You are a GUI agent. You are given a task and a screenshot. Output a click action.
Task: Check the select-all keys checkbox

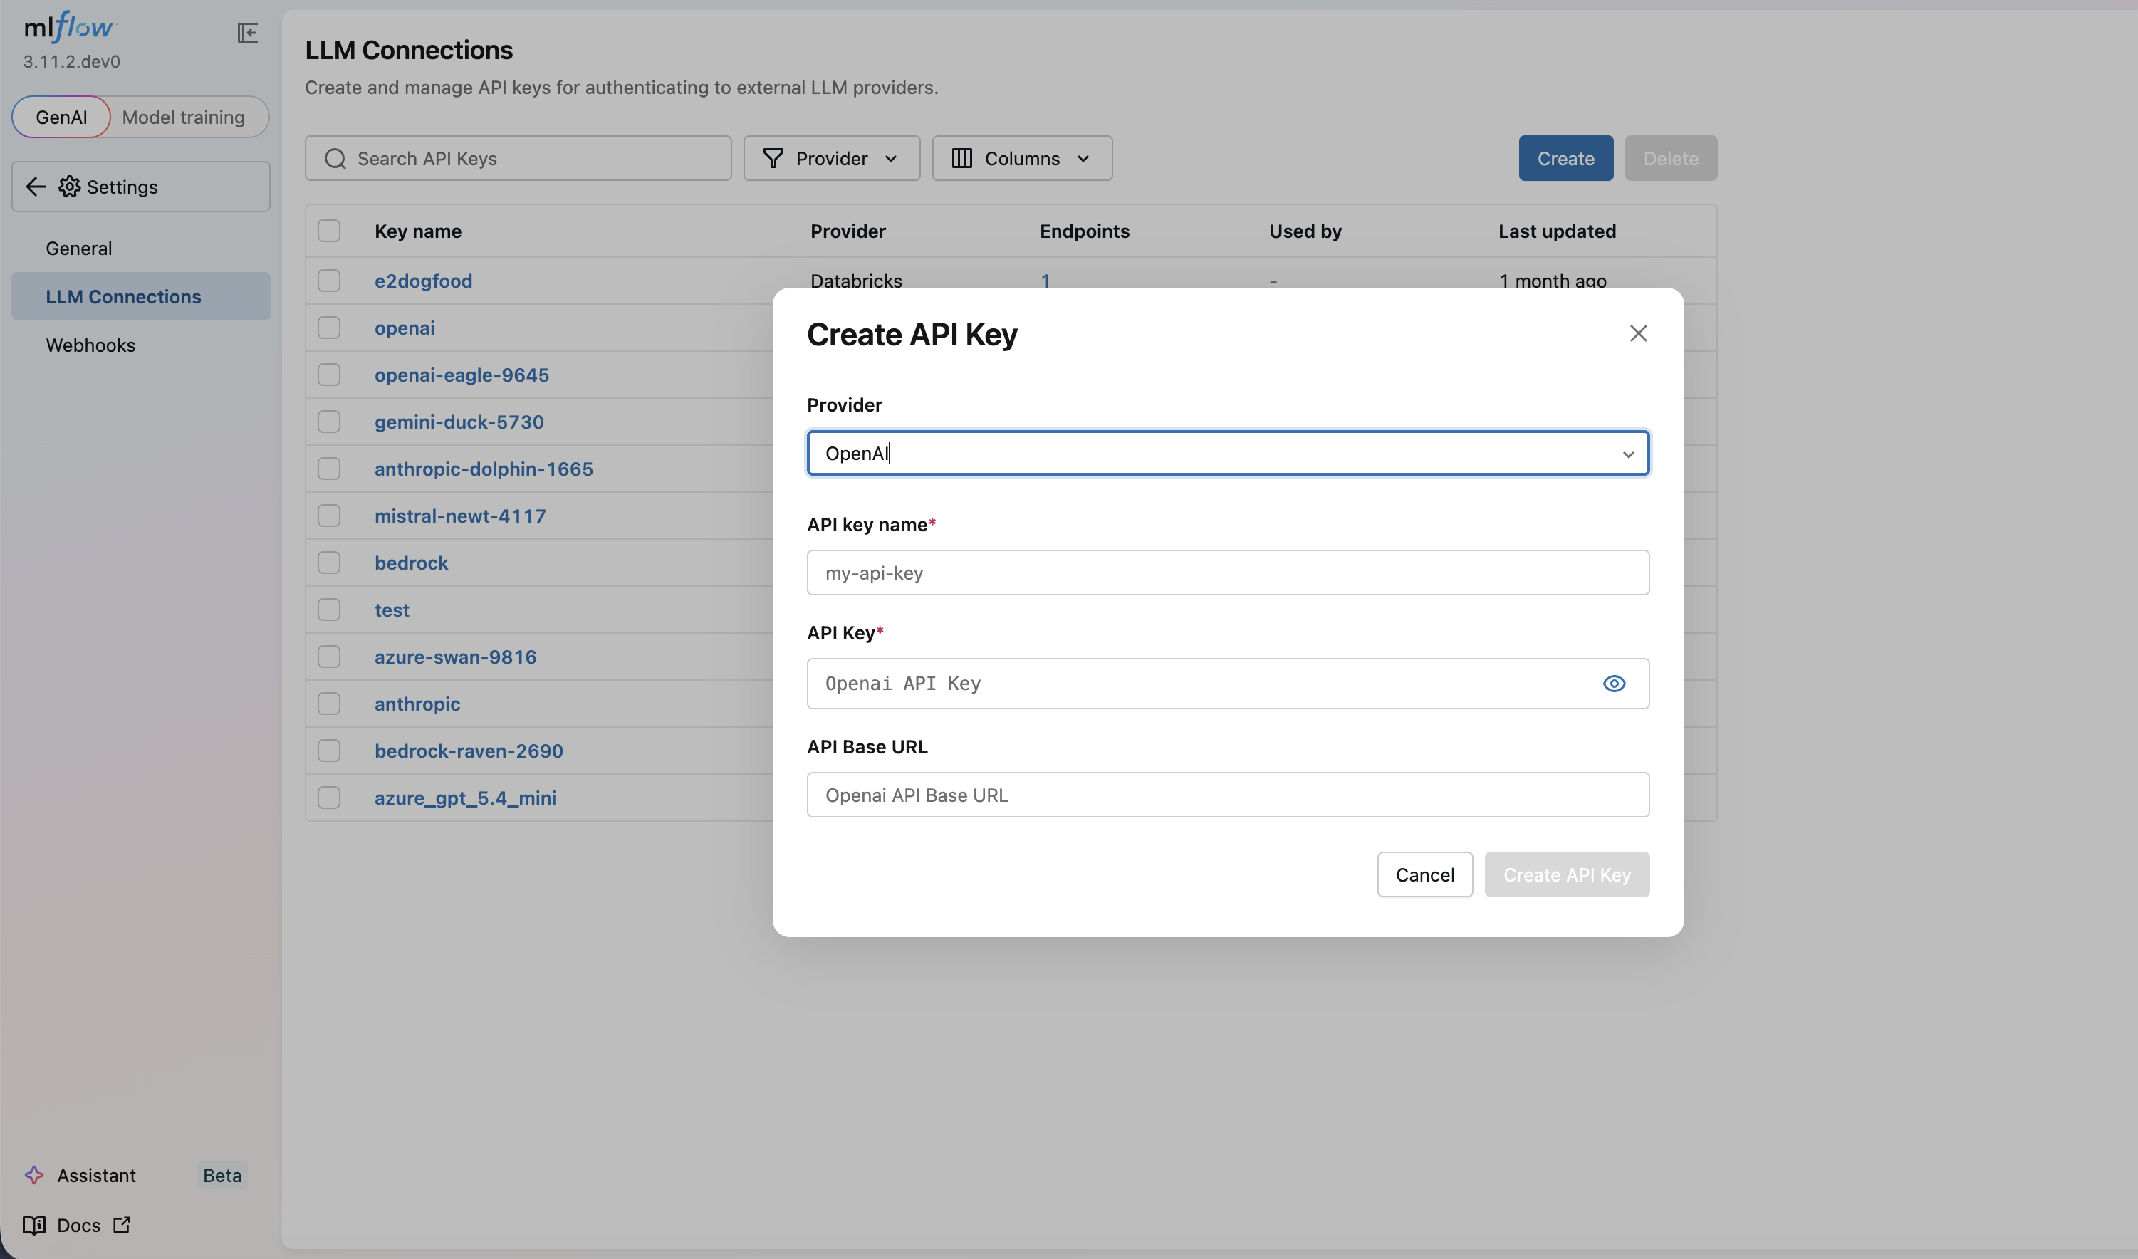[329, 231]
